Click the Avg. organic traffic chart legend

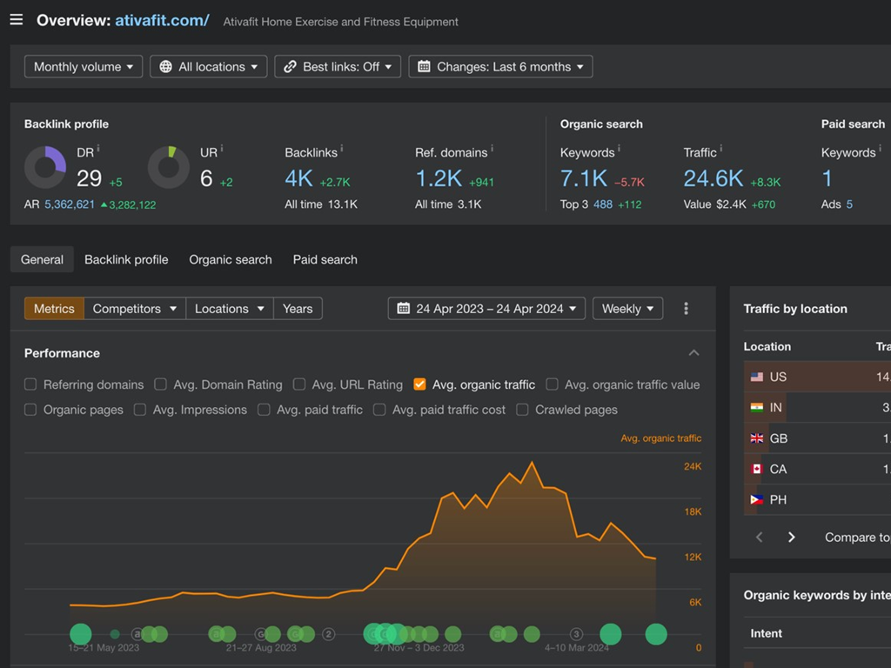[x=661, y=438]
